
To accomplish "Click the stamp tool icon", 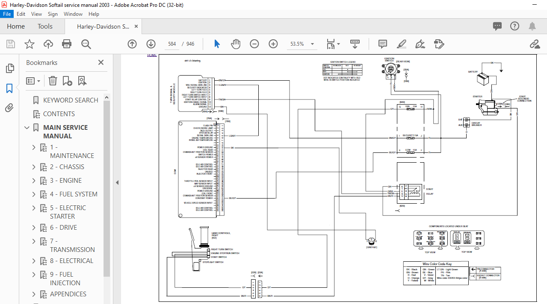I will tap(439, 44).
